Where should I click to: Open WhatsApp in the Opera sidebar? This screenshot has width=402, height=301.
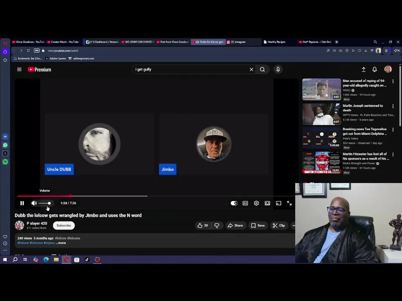pyautogui.click(x=5, y=145)
